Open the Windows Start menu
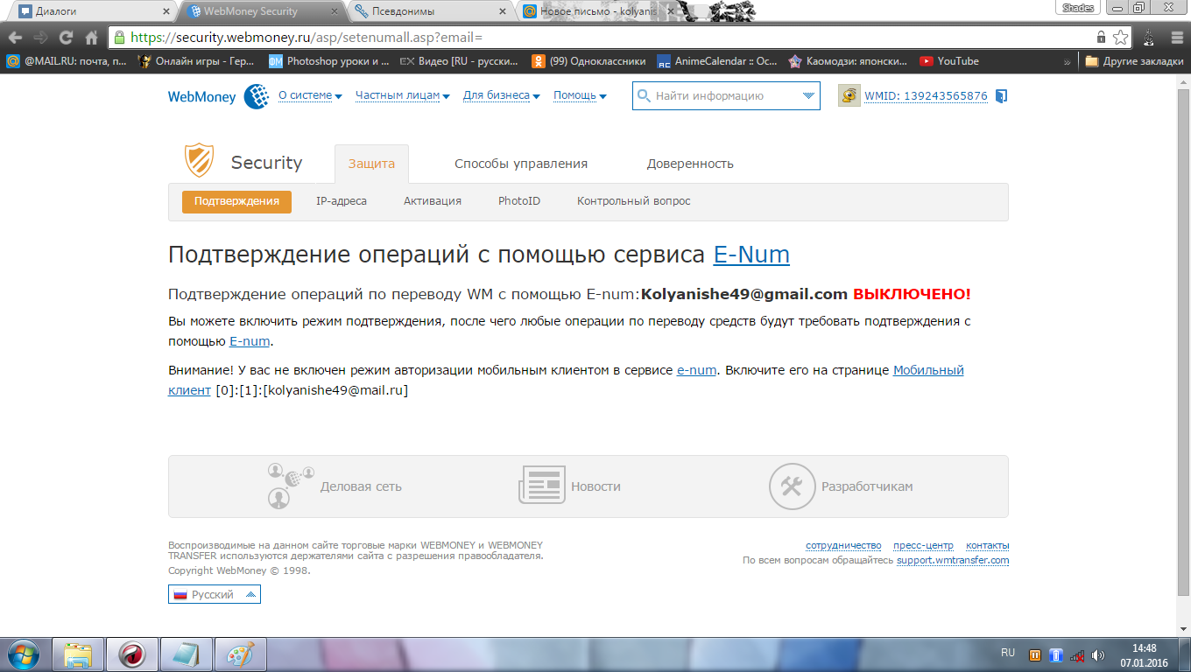The width and height of the screenshot is (1191, 672). coord(23,654)
